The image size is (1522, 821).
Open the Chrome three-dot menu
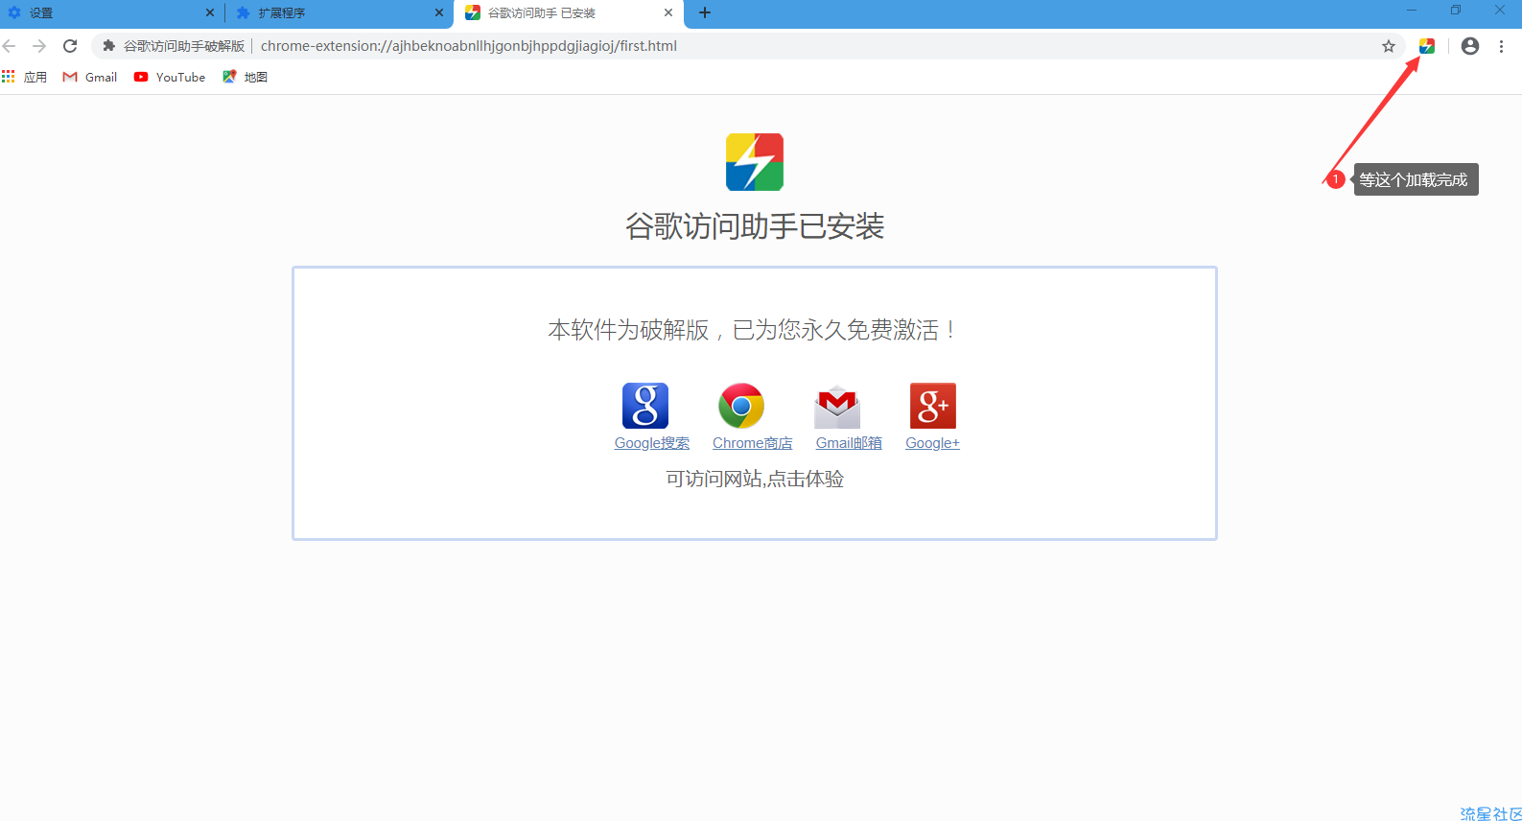point(1502,46)
